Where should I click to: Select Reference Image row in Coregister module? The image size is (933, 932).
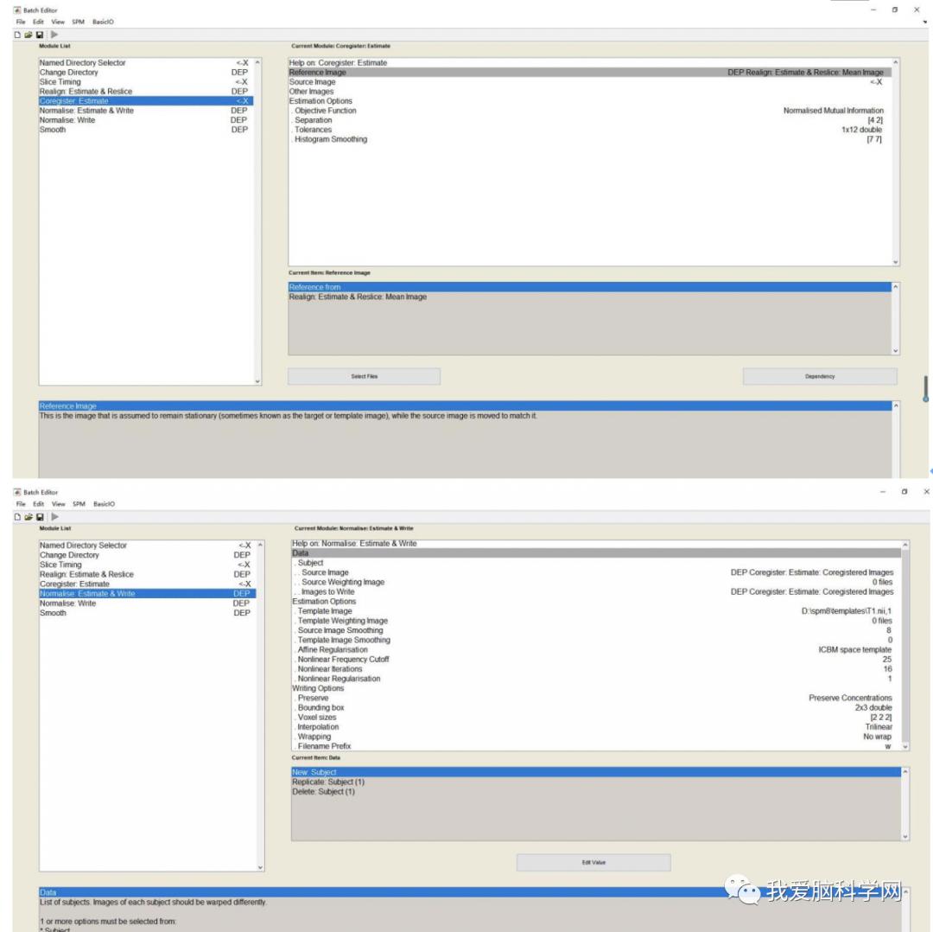point(590,72)
